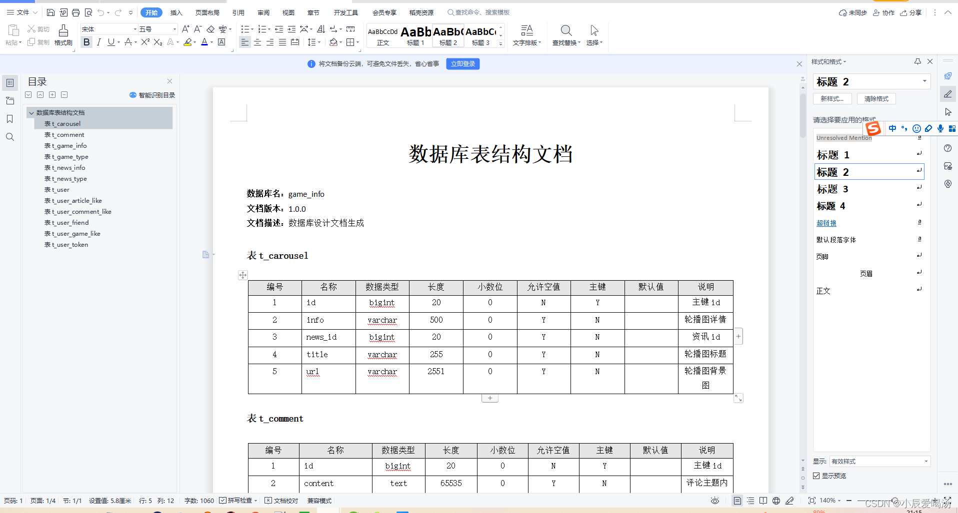Decrease paragraph indent
The width and height of the screenshot is (958, 513).
tap(279, 29)
